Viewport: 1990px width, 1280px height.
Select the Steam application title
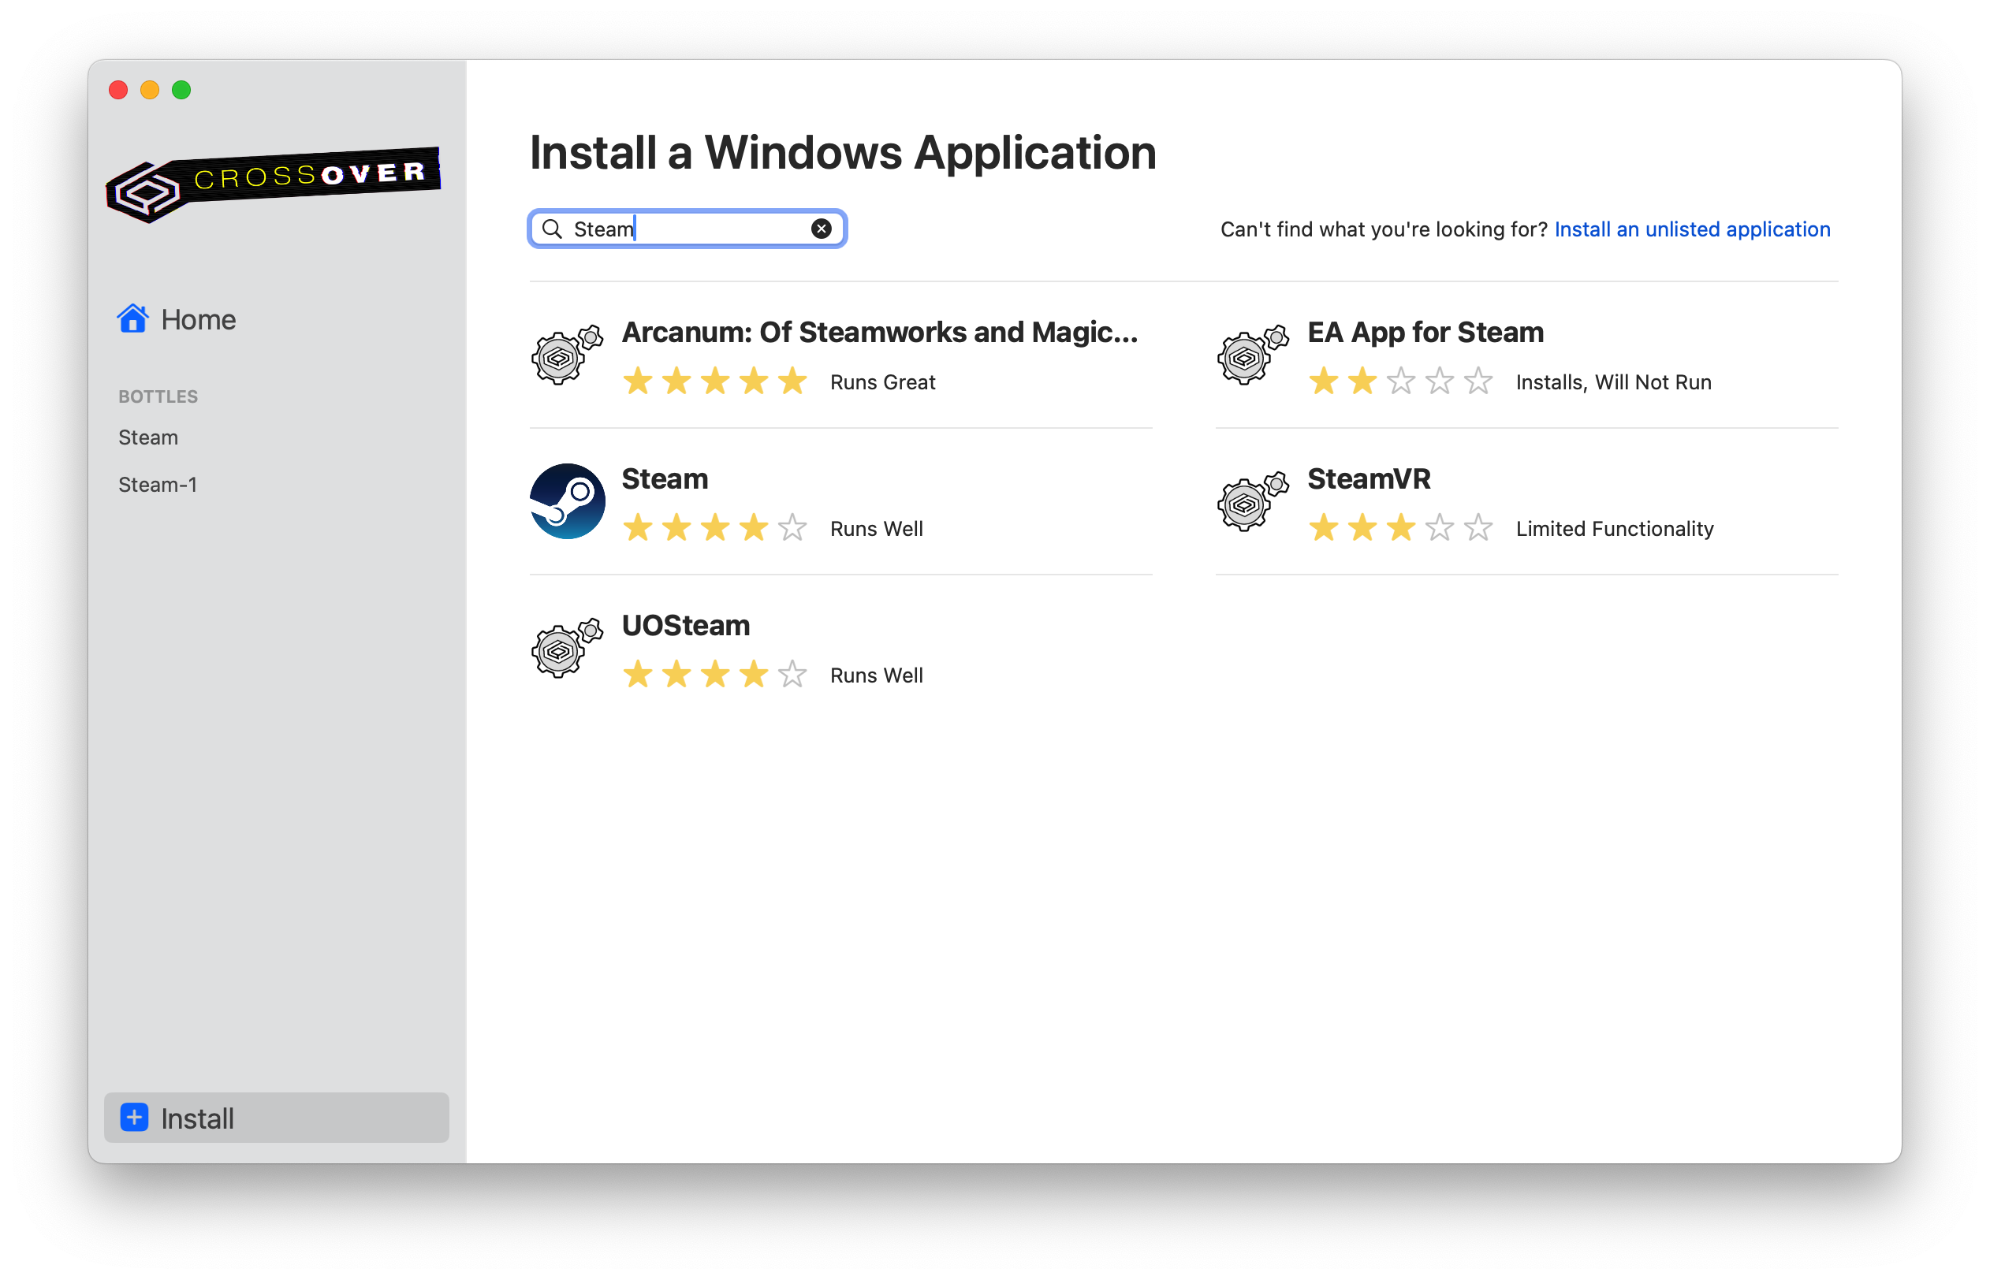tap(665, 479)
